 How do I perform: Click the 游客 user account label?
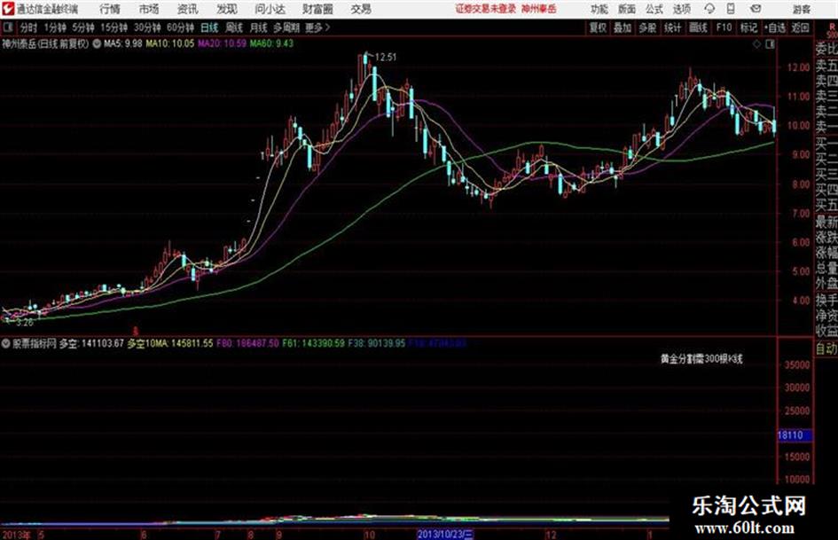coord(801,9)
